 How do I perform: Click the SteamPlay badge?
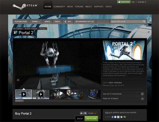[92, 113]
